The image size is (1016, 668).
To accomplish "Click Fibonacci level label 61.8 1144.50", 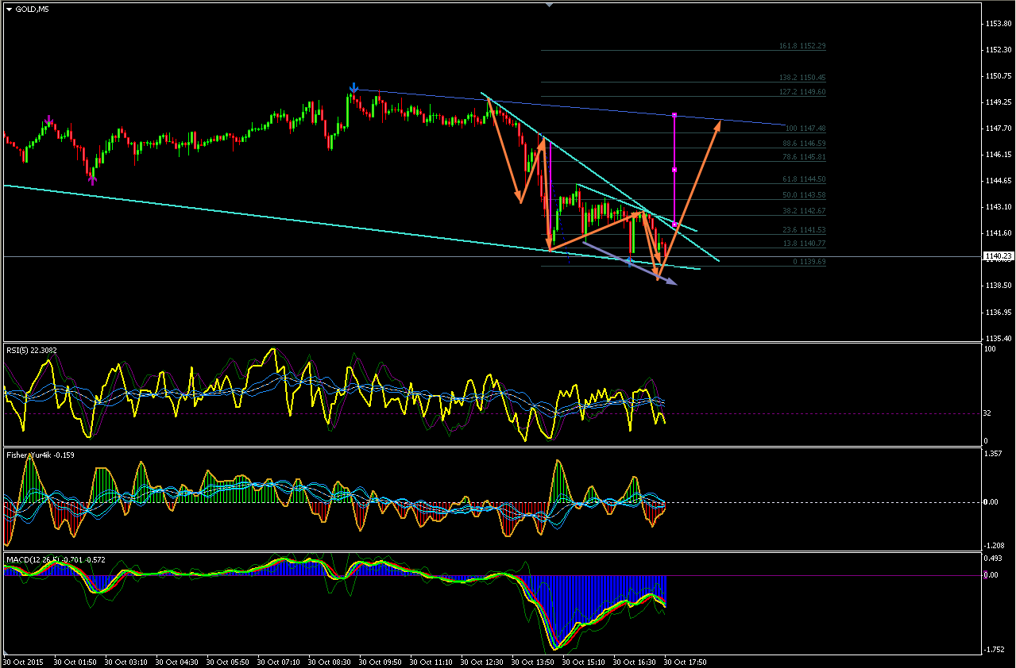I will click(x=804, y=180).
